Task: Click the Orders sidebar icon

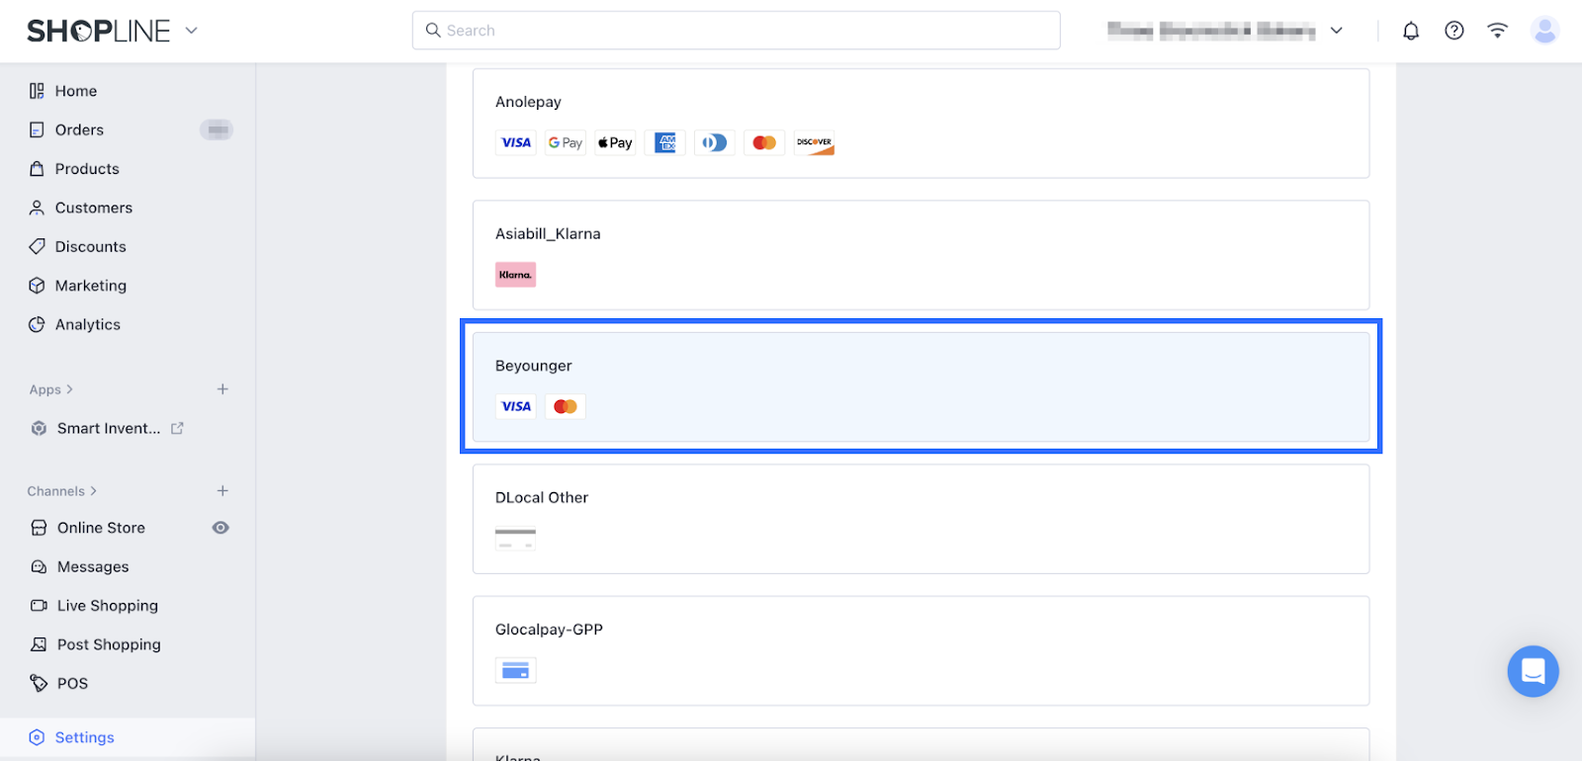Action: pyautogui.click(x=37, y=129)
